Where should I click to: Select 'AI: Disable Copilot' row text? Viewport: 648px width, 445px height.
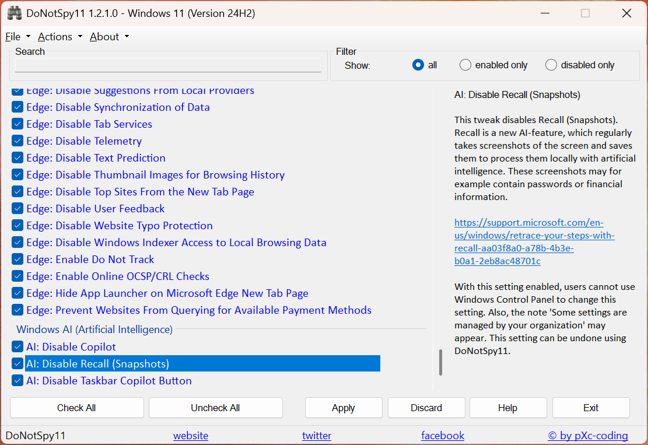[x=71, y=346]
